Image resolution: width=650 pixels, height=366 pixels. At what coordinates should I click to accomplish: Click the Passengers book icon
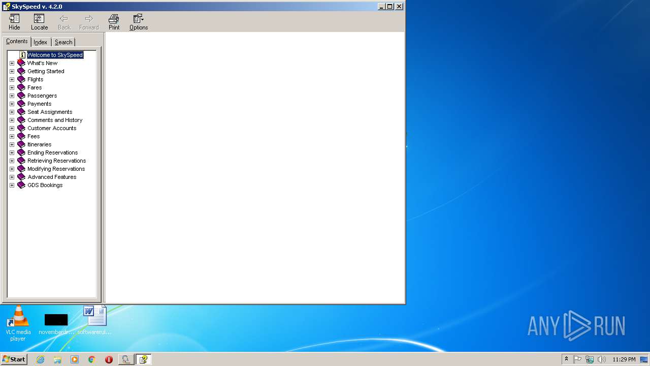[x=21, y=96]
